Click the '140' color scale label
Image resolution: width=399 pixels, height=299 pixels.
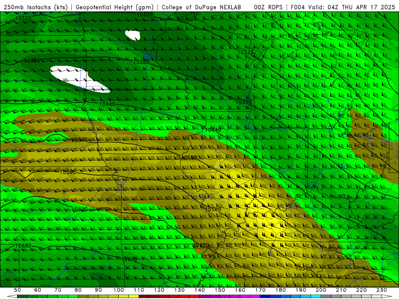pyautogui.click(x=199, y=290)
